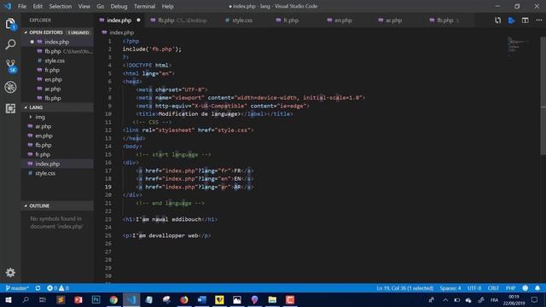The image size is (546, 307).
Task: Click the master branch indicator
Action: (x=17, y=288)
